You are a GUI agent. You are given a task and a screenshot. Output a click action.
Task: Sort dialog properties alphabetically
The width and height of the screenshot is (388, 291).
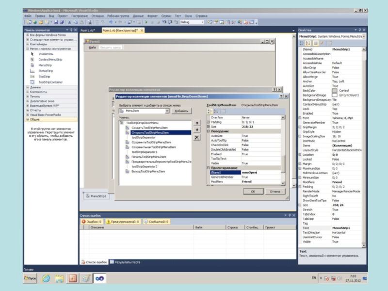tap(216, 111)
